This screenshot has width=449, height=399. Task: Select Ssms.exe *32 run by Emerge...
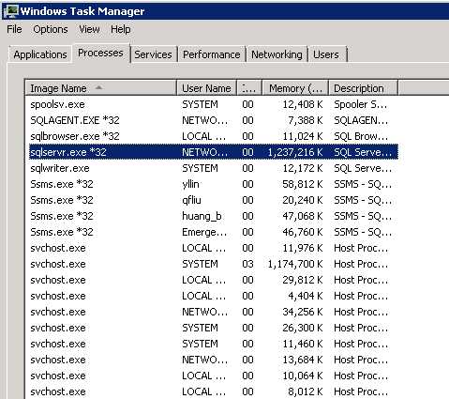coord(214,232)
